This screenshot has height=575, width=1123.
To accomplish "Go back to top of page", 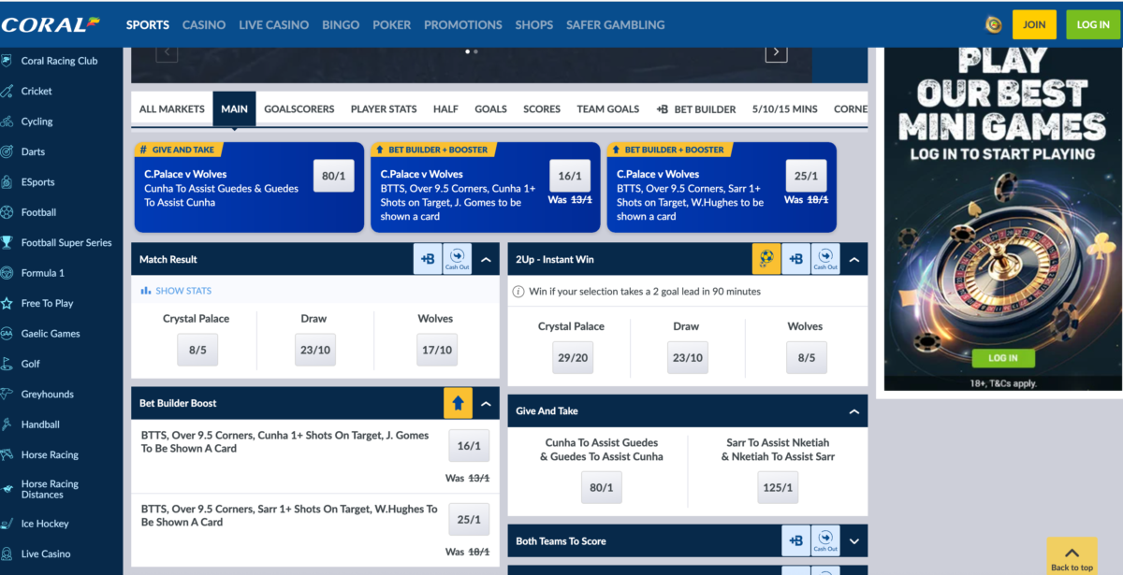I will pos(1072,556).
